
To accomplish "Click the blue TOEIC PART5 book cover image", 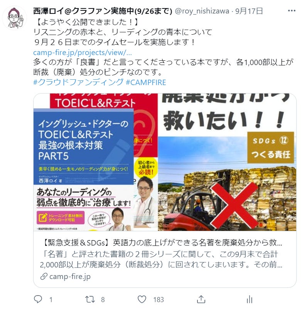I will [84, 169].
